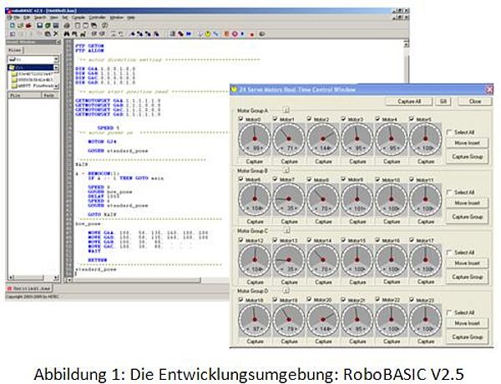Click the orange icon in second toolbar

226,33
